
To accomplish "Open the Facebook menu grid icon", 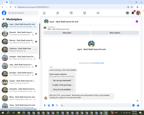I will coord(127,13).
